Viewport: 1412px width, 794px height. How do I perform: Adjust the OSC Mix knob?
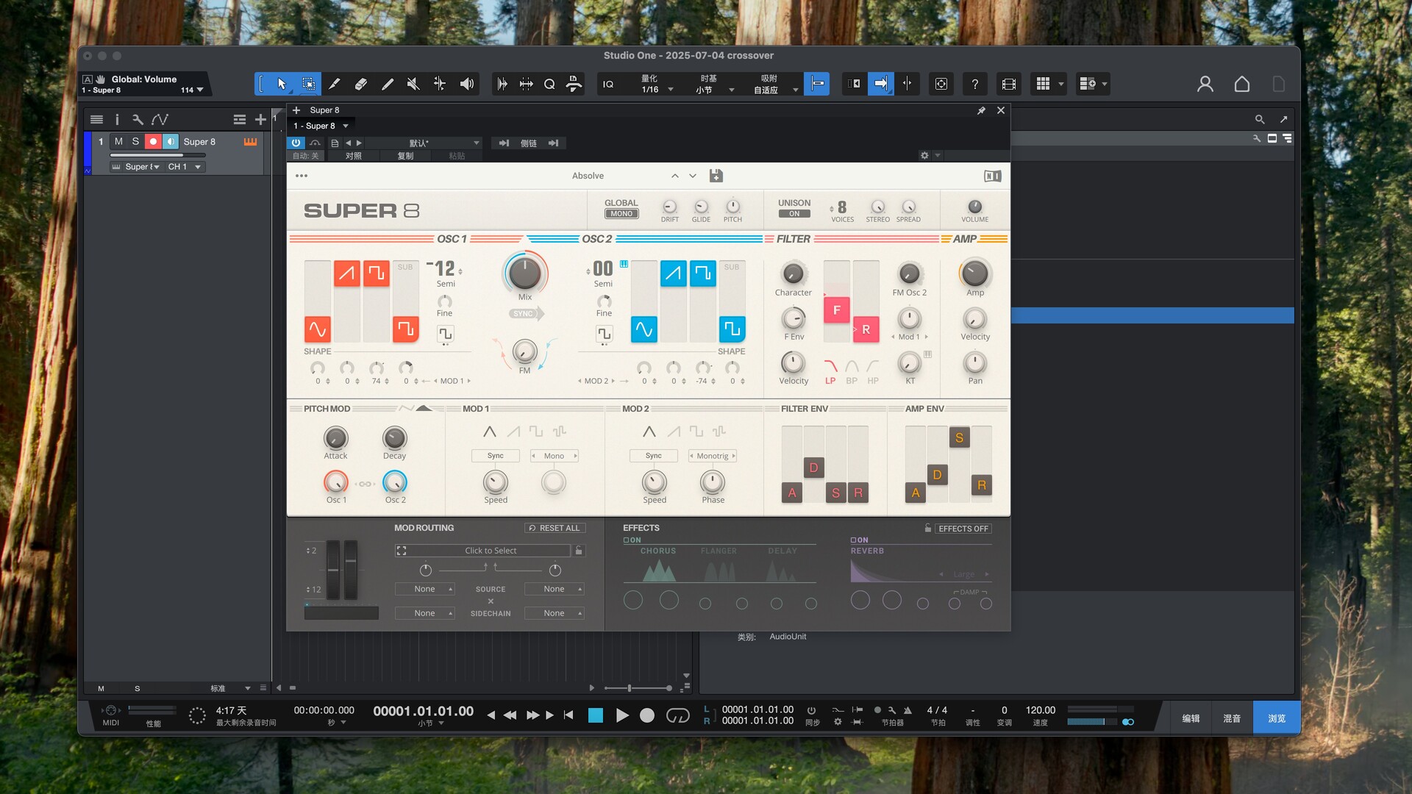(x=524, y=273)
